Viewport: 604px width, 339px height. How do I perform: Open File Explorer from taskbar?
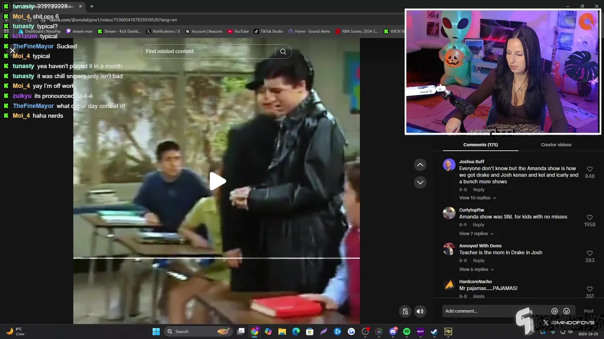click(282, 331)
